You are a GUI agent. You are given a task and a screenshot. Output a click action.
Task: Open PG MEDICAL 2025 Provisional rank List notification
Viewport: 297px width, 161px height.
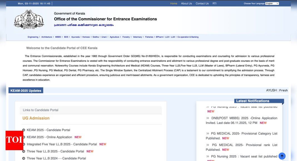(x=241, y=147)
